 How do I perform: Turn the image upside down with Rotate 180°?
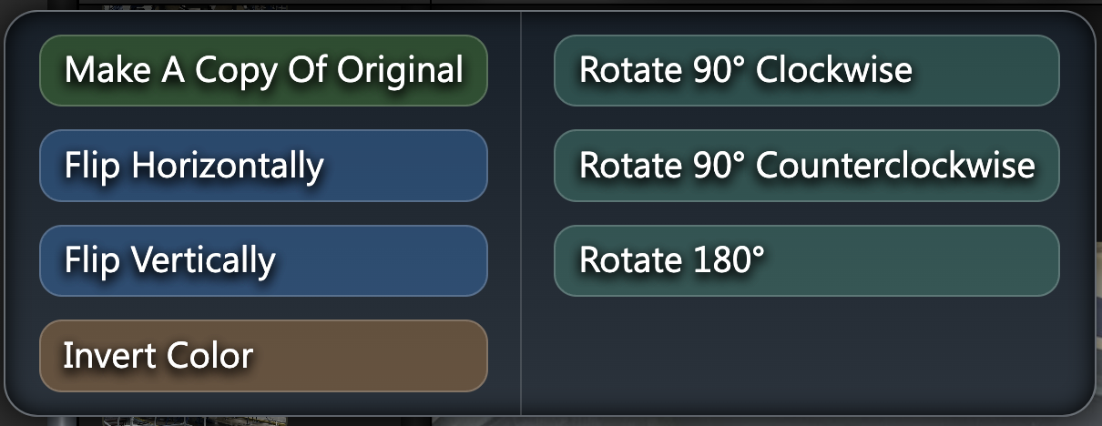pos(806,260)
